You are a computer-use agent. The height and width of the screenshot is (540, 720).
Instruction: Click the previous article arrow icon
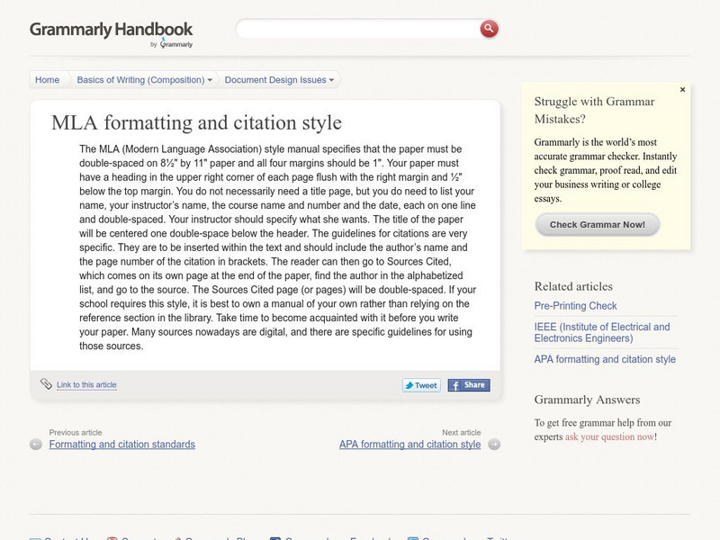pyautogui.click(x=36, y=445)
